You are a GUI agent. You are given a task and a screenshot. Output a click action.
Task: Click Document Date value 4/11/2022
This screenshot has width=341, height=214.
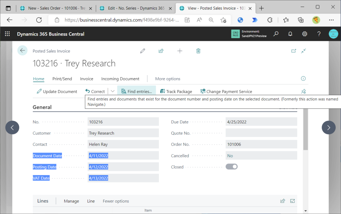coord(123,156)
